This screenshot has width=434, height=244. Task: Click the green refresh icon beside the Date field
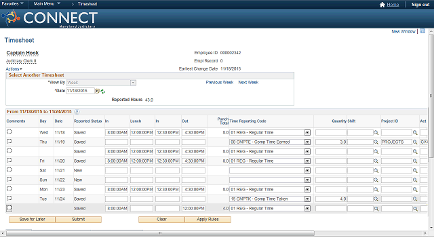pyautogui.click(x=102, y=91)
